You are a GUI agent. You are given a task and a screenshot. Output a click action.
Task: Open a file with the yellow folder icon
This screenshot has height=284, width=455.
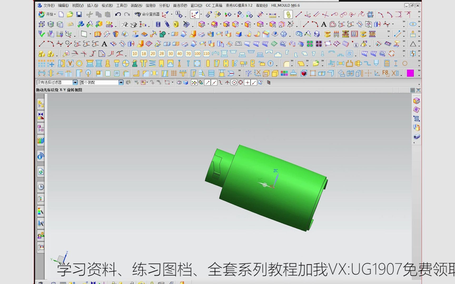[x=70, y=14]
